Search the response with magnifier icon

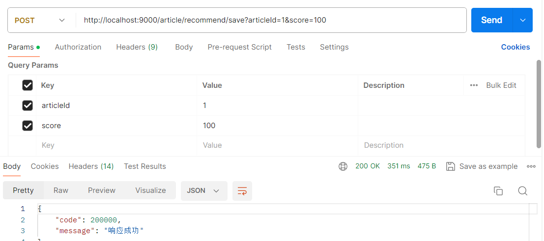tap(523, 191)
